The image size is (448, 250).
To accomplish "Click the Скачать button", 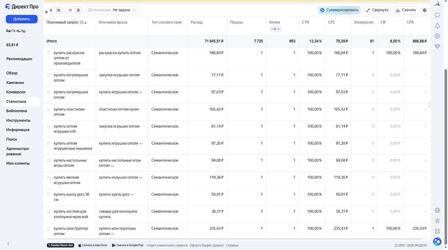I will (406, 10).
